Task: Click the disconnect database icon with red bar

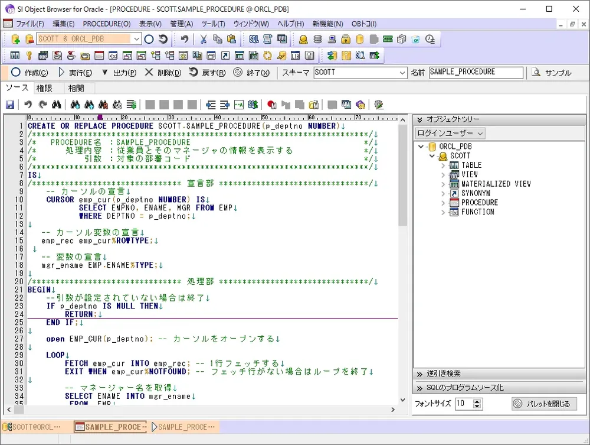Action: (x=29, y=39)
